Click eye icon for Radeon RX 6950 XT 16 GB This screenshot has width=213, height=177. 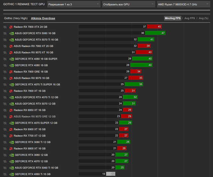(5, 110)
